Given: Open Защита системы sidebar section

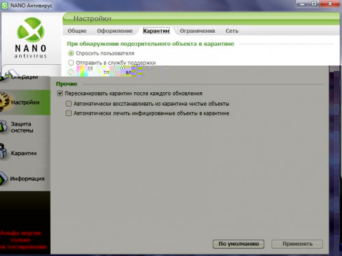Looking at the screenshot, I should click(22, 127).
